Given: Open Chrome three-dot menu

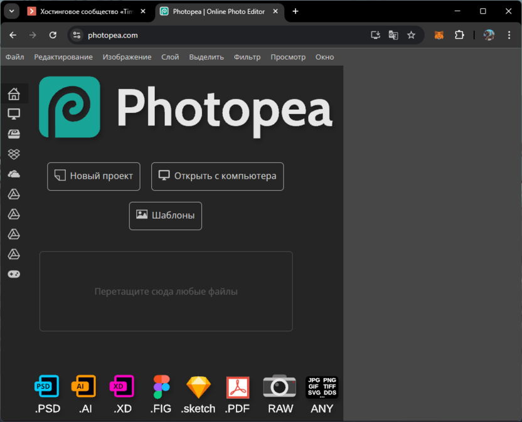Looking at the screenshot, I should click(x=509, y=35).
